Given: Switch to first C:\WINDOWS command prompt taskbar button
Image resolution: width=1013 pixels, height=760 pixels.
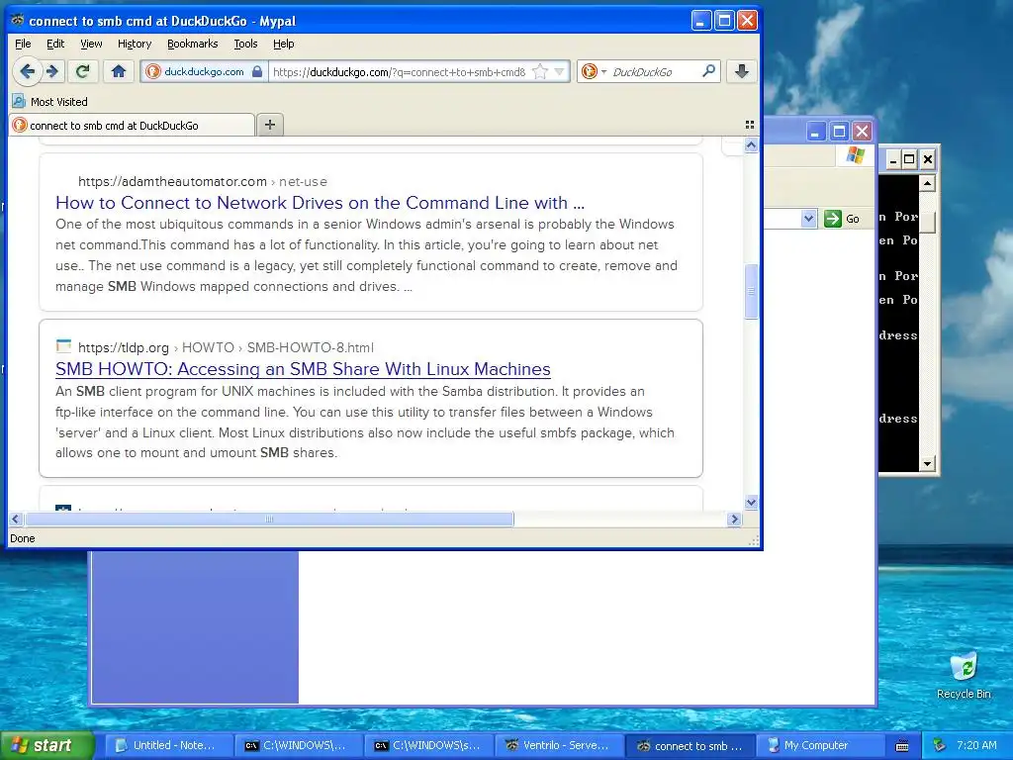Looking at the screenshot, I should point(297,745).
